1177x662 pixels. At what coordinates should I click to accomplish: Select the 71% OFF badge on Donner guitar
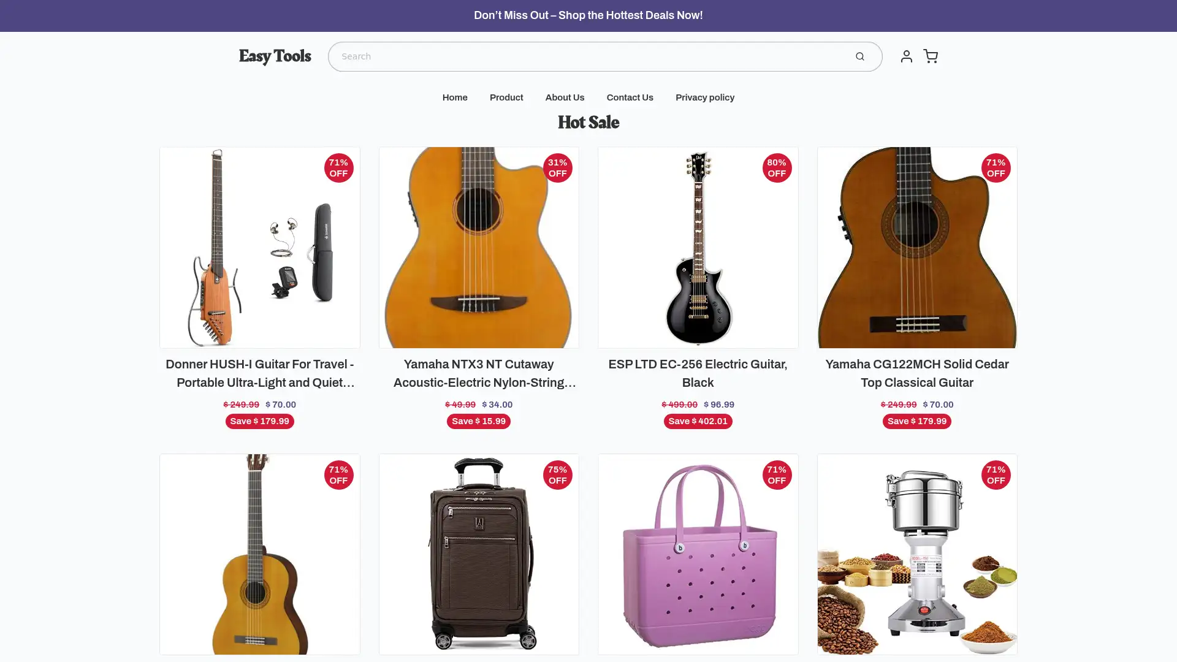pyautogui.click(x=338, y=168)
